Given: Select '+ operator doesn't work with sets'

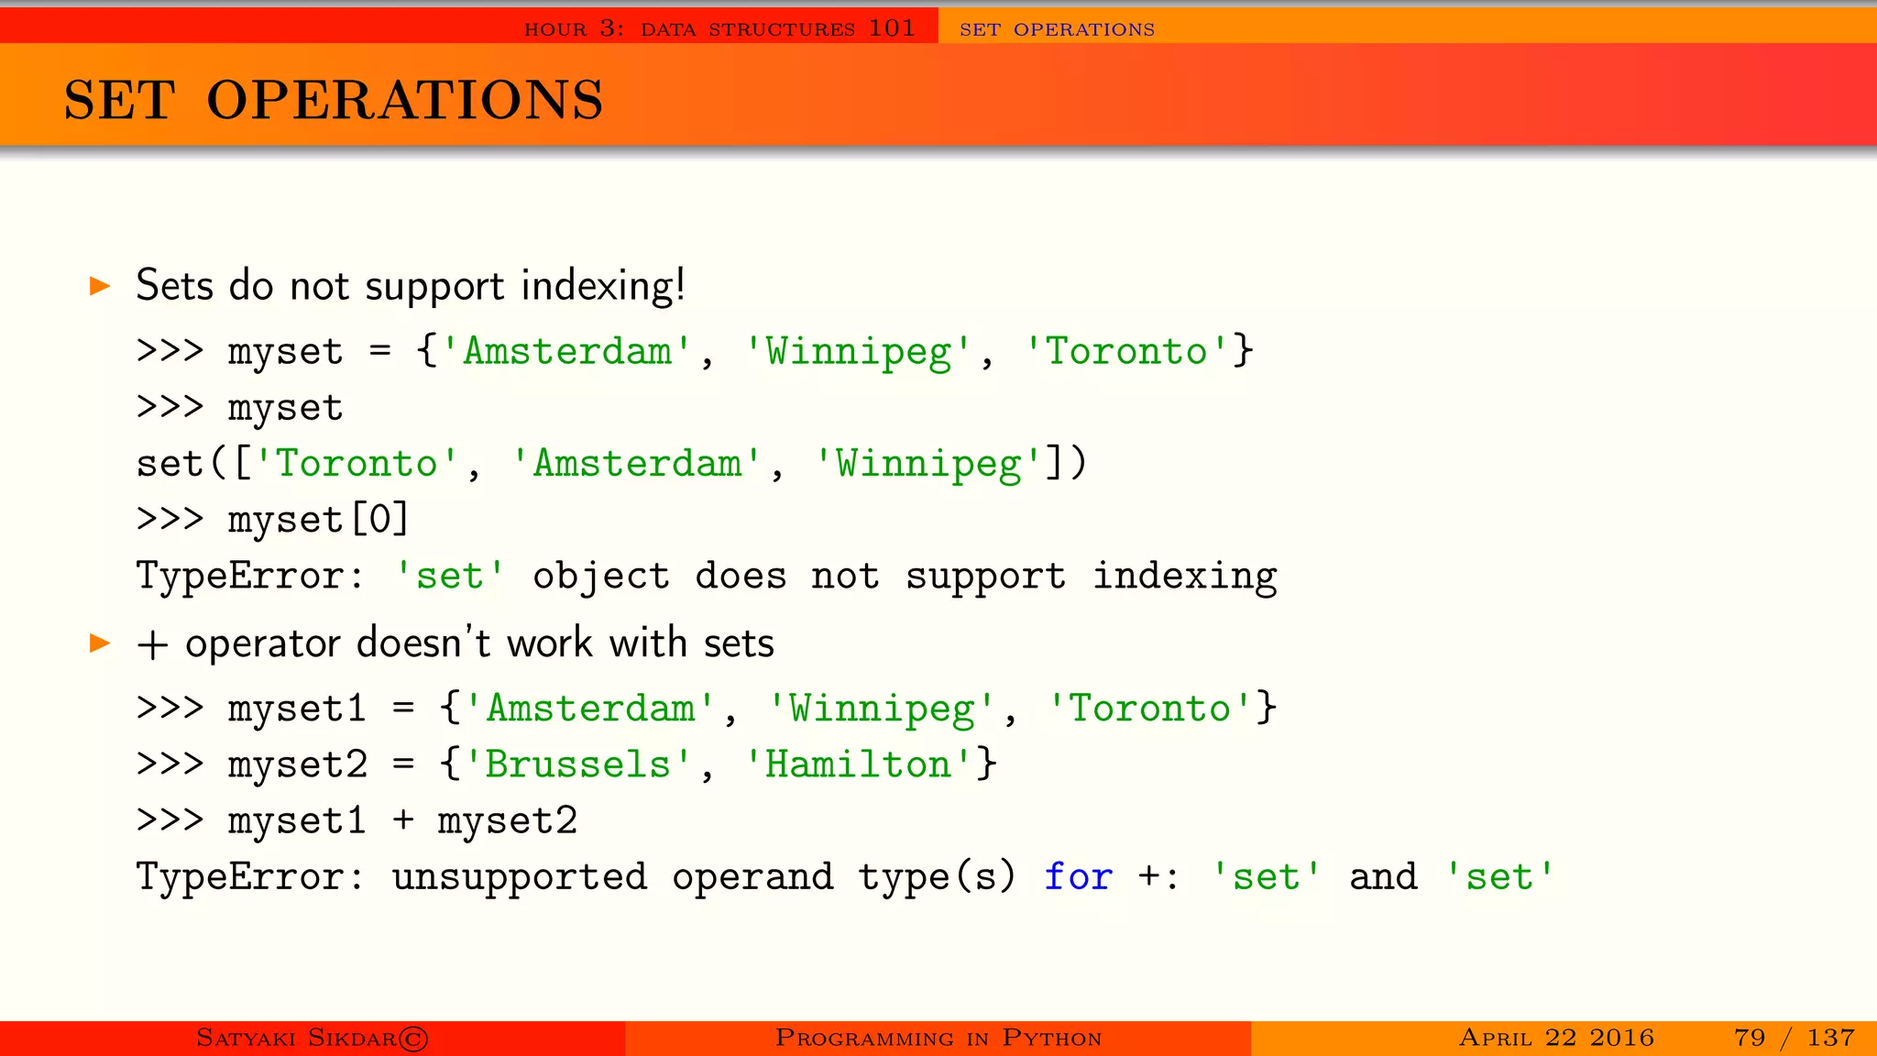Looking at the screenshot, I should [456, 643].
